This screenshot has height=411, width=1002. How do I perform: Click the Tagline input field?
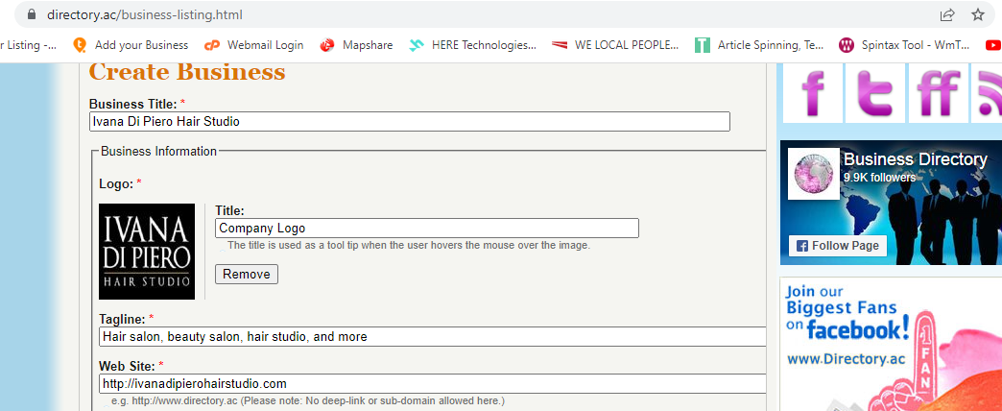pos(433,336)
